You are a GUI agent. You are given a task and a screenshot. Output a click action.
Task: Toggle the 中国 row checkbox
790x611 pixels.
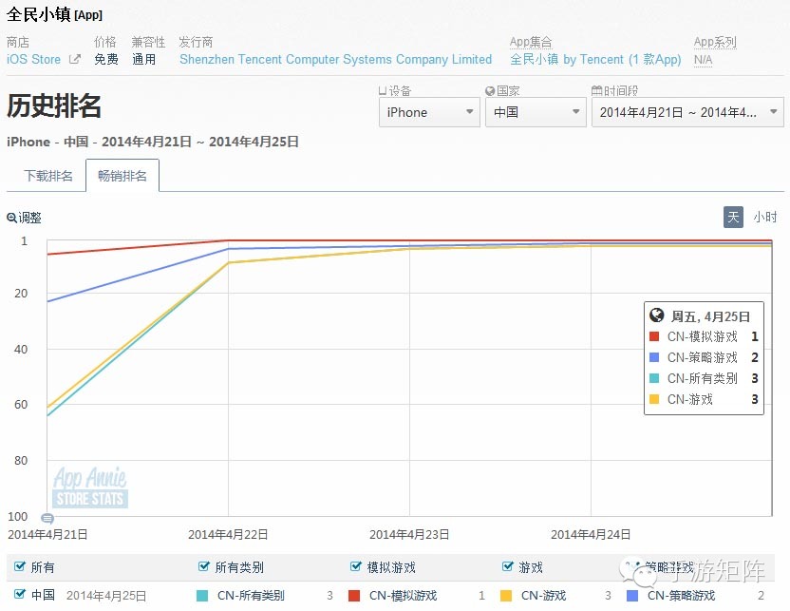pyautogui.click(x=20, y=594)
